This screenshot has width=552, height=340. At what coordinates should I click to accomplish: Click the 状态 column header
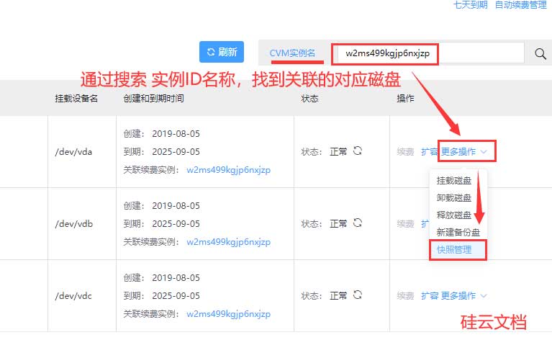309,98
